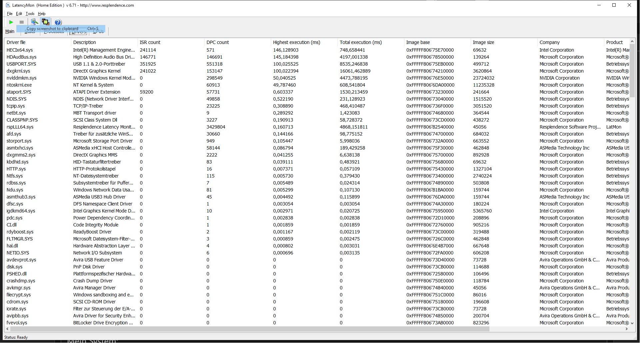This screenshot has width=640, height=343.
Task: Click the Status: Ready status bar text
Action: click(16, 337)
